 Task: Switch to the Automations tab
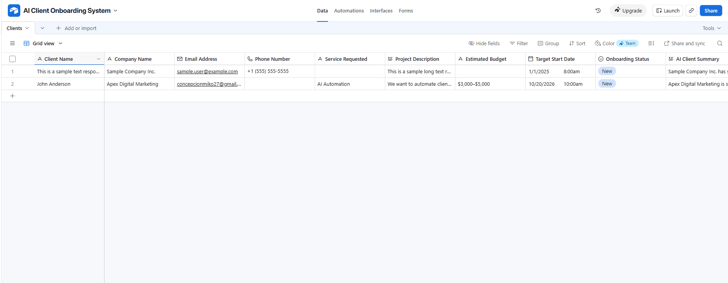[x=349, y=11]
